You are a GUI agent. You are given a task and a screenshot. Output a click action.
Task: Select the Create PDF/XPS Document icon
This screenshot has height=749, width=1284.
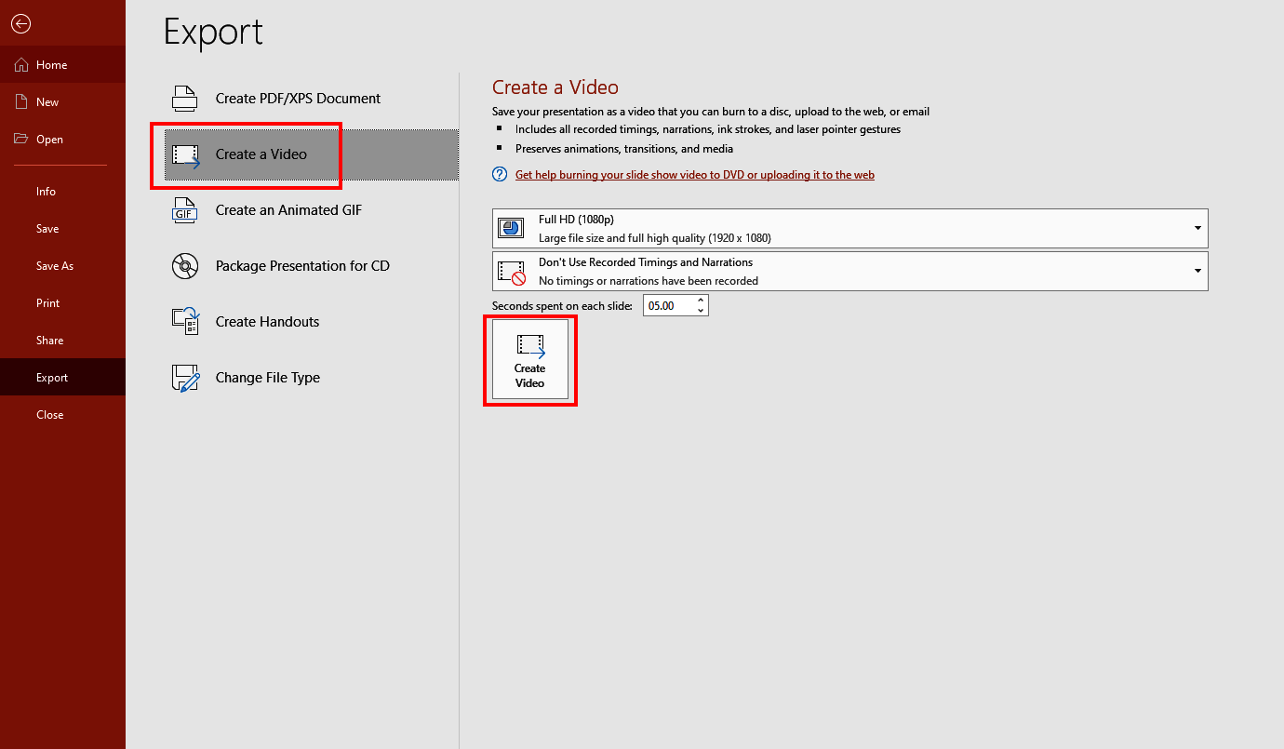point(184,97)
